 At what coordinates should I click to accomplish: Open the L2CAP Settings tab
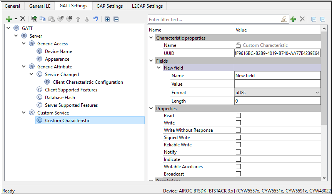pyautogui.click(x=147, y=6)
